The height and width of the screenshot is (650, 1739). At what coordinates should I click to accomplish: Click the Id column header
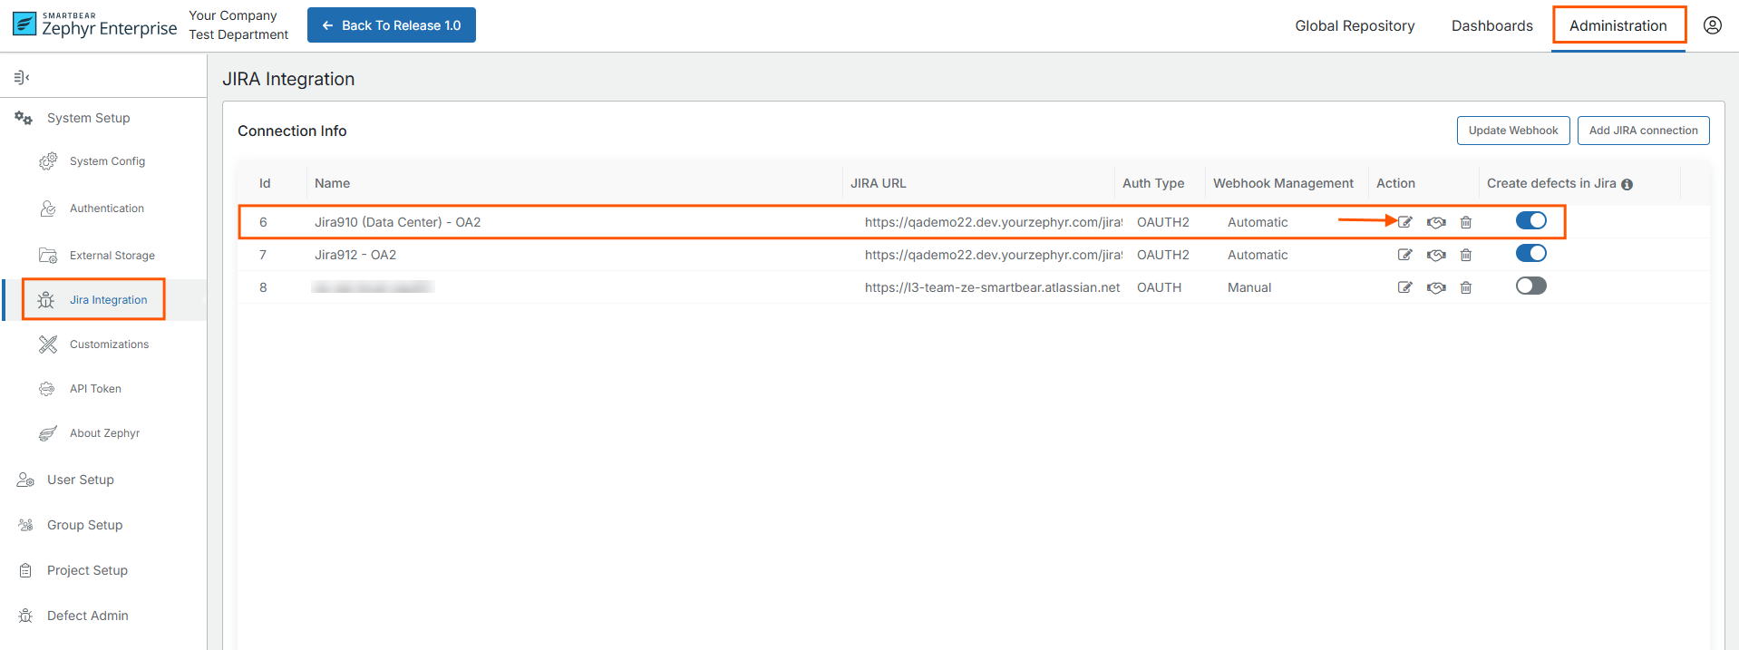tap(265, 183)
